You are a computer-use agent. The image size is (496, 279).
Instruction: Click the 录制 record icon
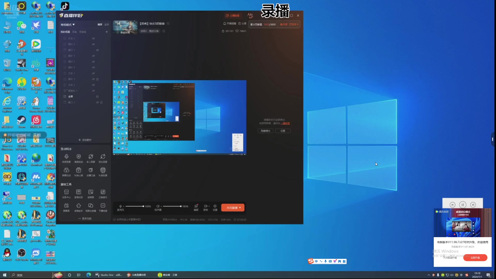205,206
